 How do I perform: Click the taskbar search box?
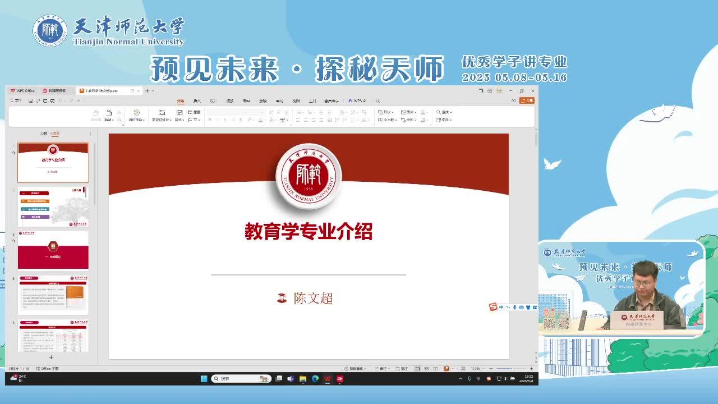[x=241, y=379]
